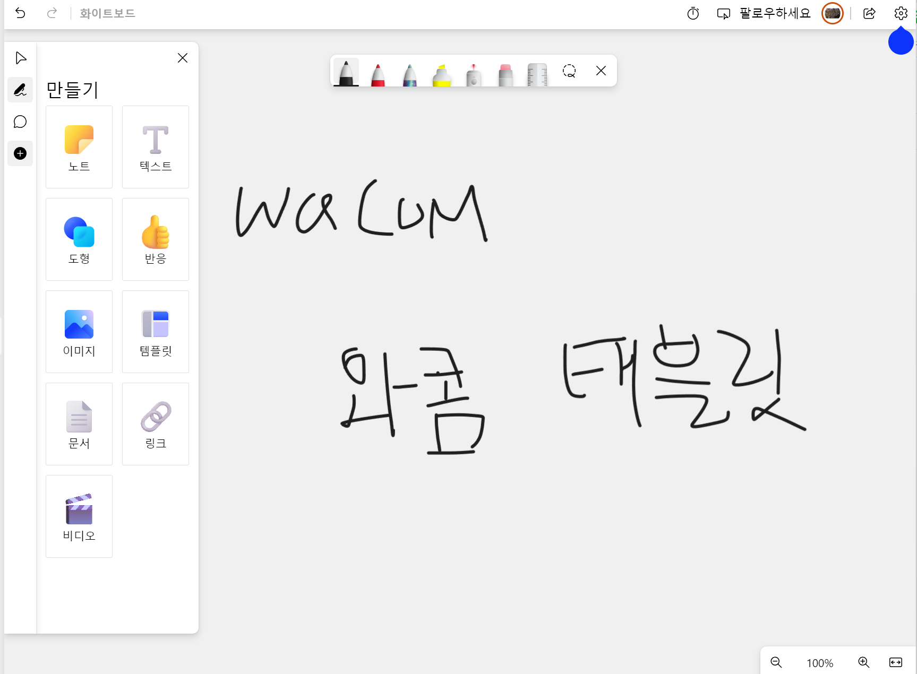Browse 템플릿 templates
The height and width of the screenshot is (674, 917).
click(156, 332)
